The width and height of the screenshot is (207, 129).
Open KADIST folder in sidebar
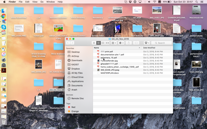[75, 64]
